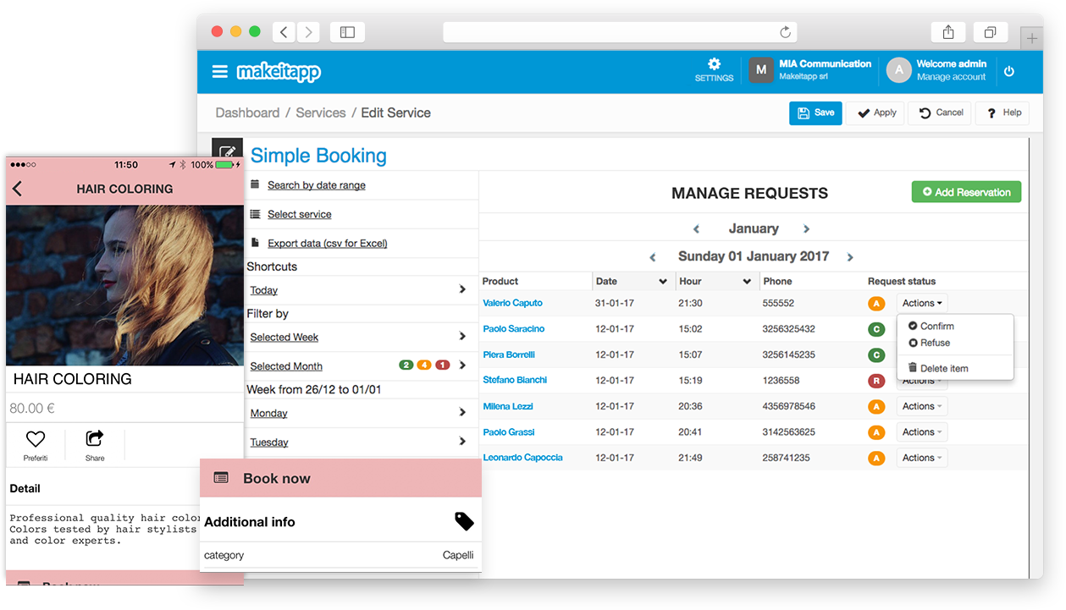Expand the Selected Week filter
Image resolution: width=1066 pixels, height=610 pixels.
462,337
